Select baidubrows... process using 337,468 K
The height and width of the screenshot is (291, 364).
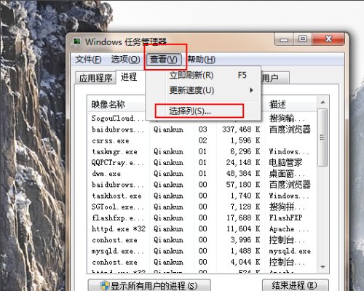202,129
